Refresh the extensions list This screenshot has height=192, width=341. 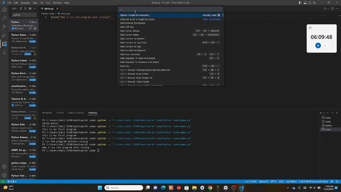(26, 9)
